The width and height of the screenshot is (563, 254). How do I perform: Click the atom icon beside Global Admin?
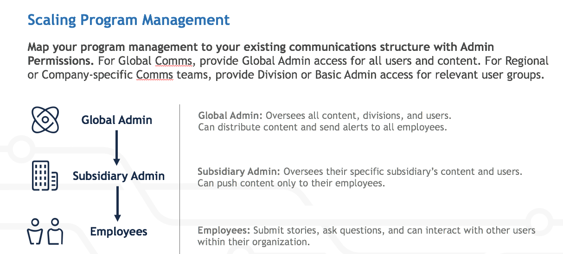45,119
